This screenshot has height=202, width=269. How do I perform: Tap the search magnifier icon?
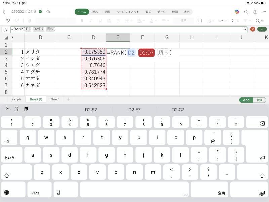click(246, 12)
